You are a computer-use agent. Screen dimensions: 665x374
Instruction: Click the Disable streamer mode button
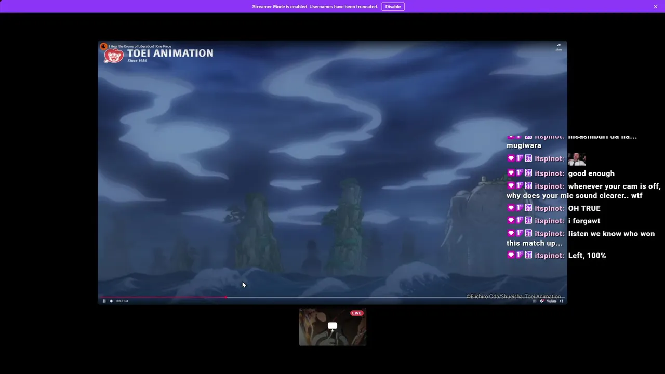coord(393,7)
